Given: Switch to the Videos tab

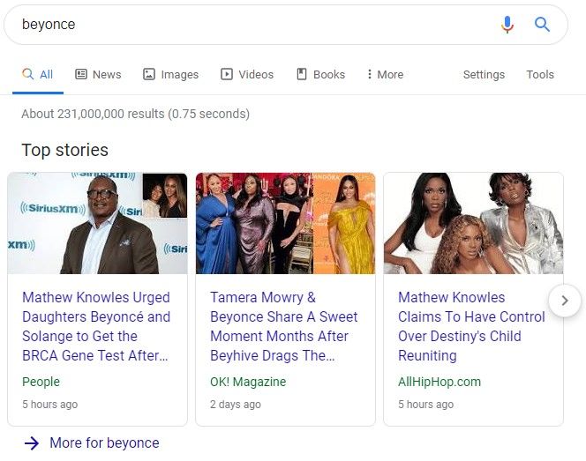Looking at the screenshot, I should pyautogui.click(x=247, y=74).
